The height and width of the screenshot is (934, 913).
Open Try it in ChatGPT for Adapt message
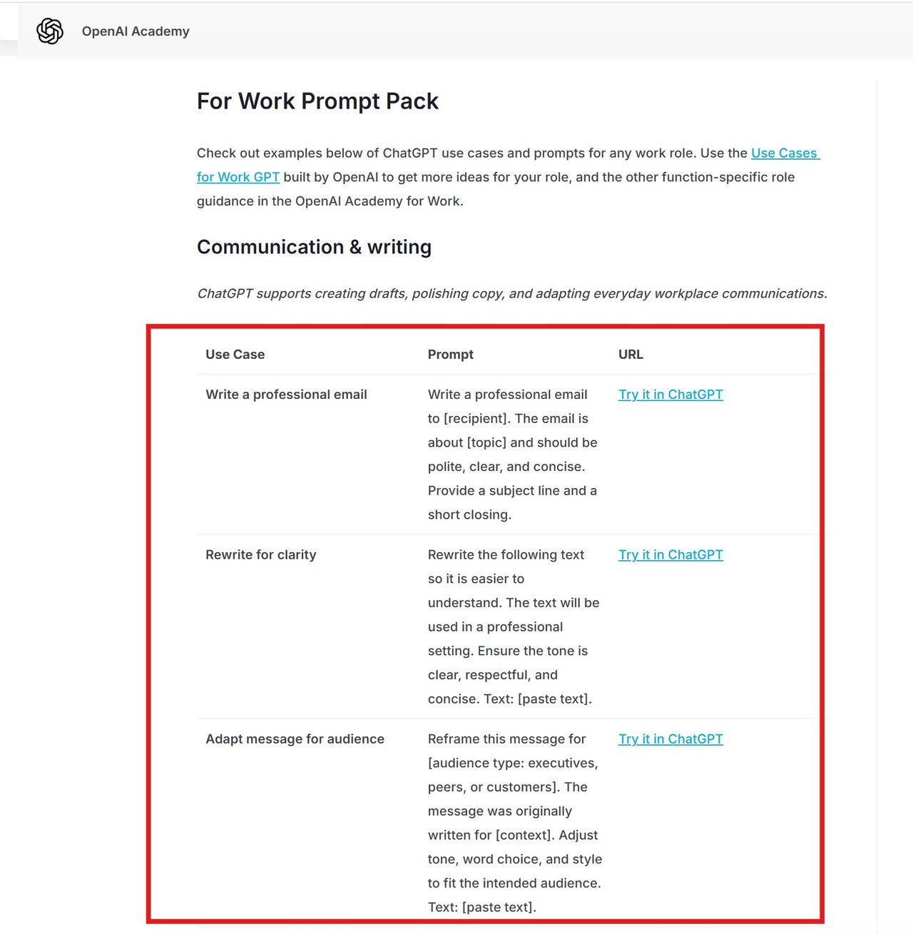click(x=670, y=739)
